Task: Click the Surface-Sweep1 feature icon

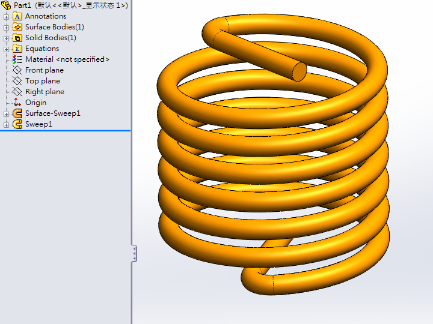Action: [x=17, y=113]
